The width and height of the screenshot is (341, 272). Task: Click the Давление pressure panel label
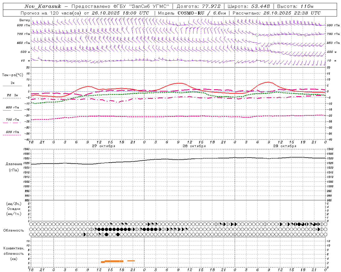point(14,164)
